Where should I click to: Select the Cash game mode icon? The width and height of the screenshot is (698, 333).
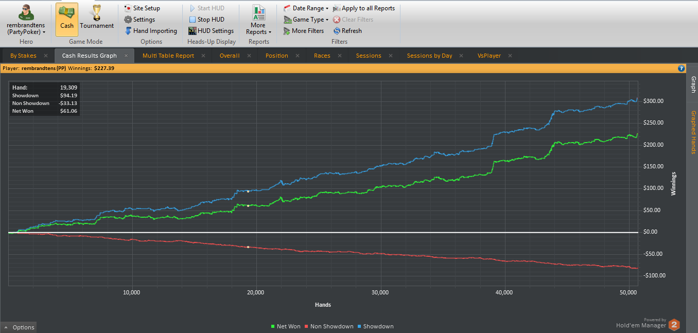pyautogui.click(x=66, y=19)
